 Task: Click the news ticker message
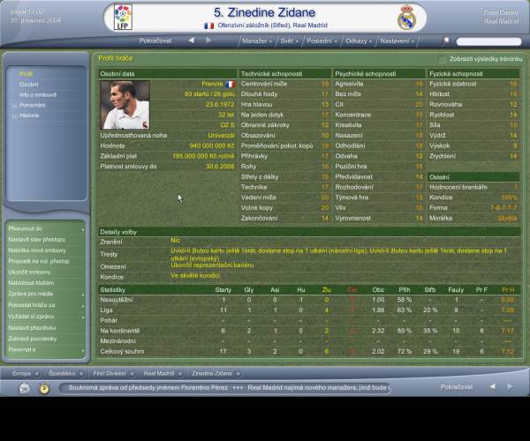224,388
